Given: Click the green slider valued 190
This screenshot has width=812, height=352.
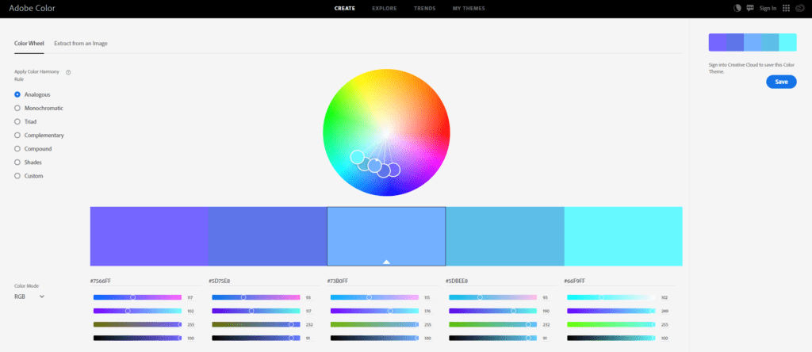Looking at the screenshot, I should [x=493, y=311].
